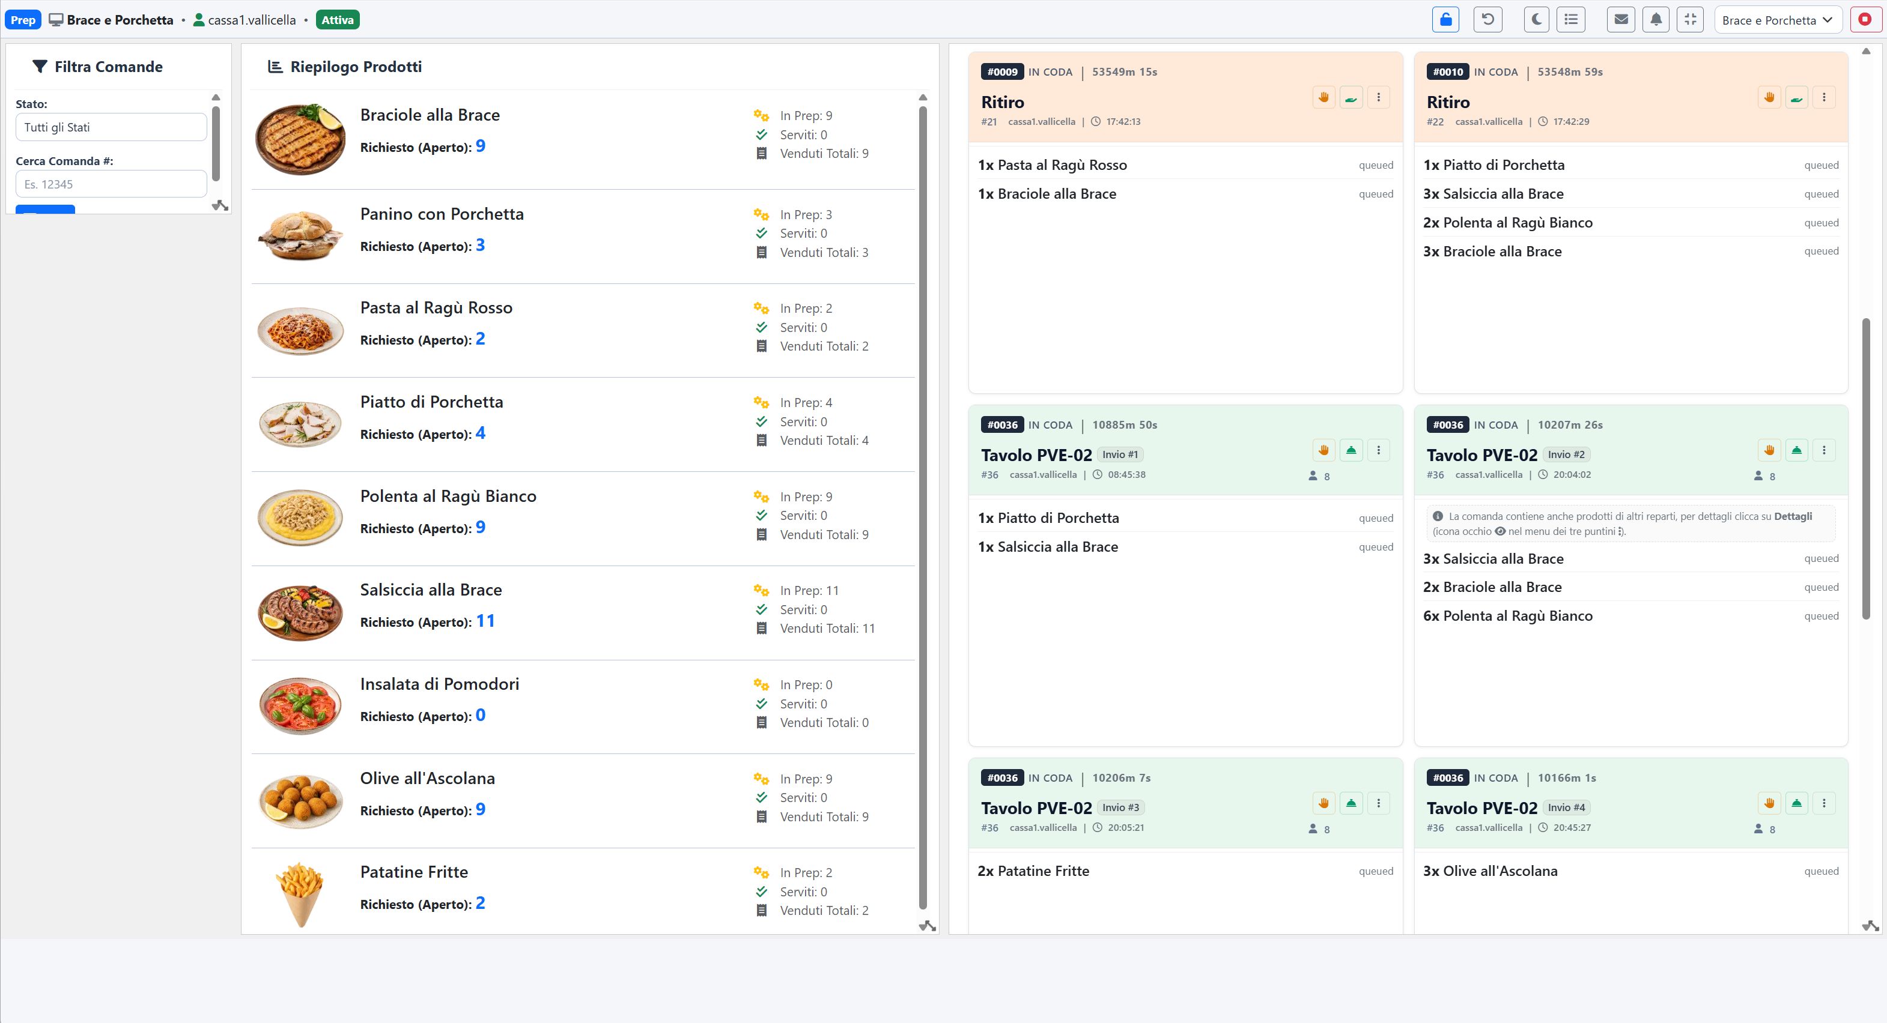Click the Braciole alla Brace product thumbnail
1887x1023 pixels.
[300, 139]
